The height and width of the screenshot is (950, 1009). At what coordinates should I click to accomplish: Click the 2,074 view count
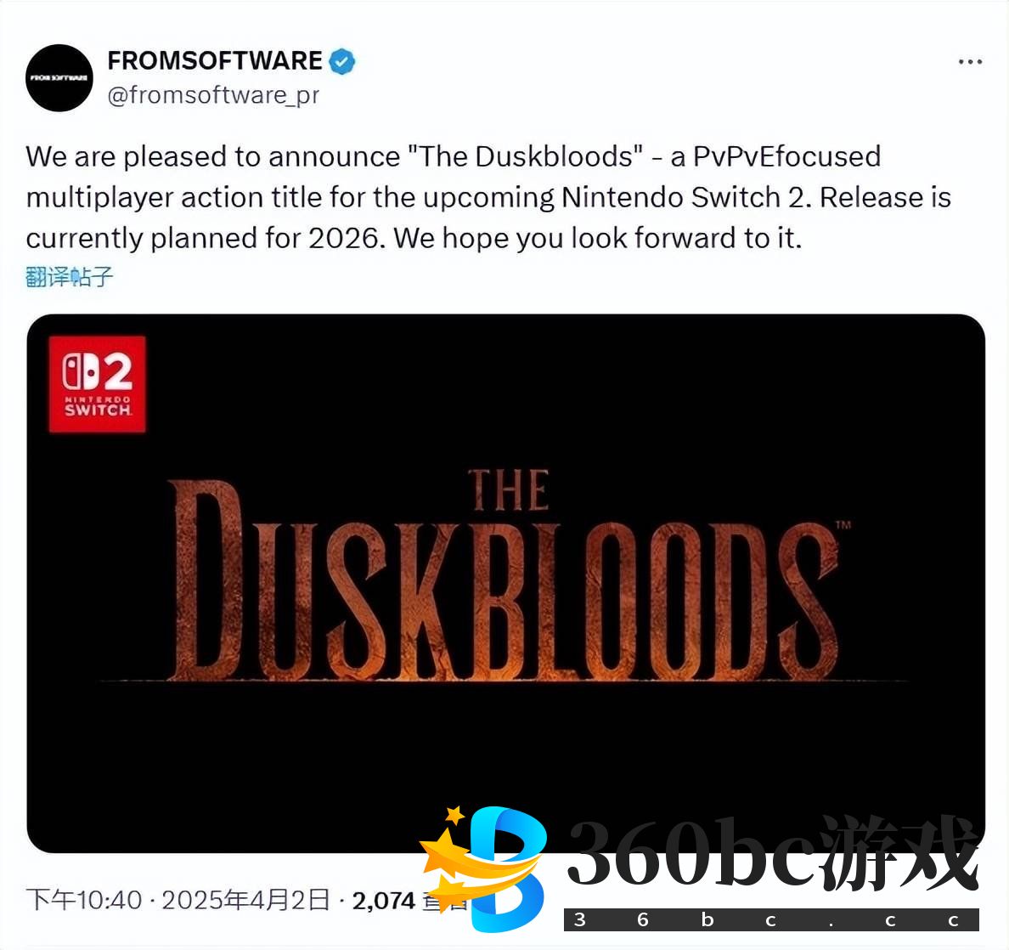[383, 901]
